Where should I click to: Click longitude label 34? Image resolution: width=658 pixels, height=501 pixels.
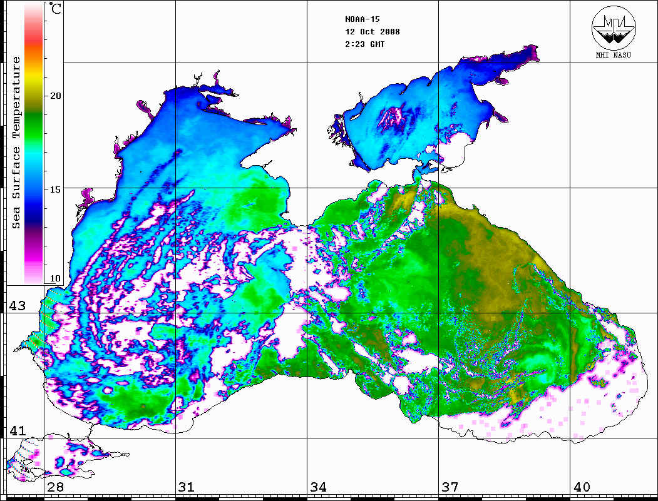click(318, 487)
